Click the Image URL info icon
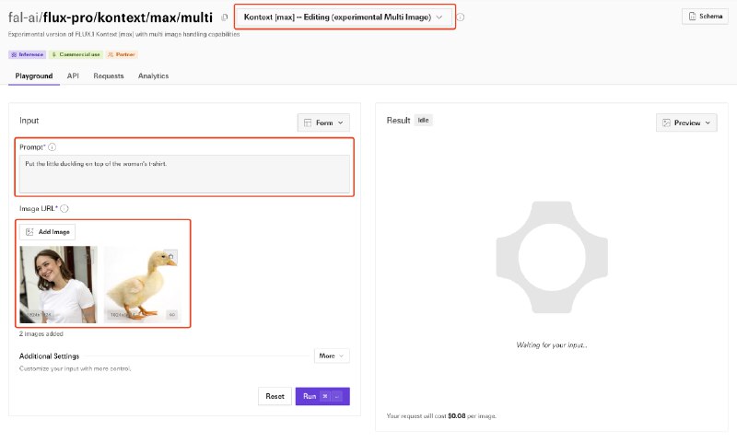 64,208
